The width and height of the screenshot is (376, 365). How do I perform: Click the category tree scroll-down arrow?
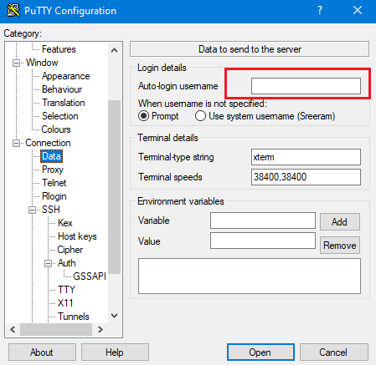(114, 316)
